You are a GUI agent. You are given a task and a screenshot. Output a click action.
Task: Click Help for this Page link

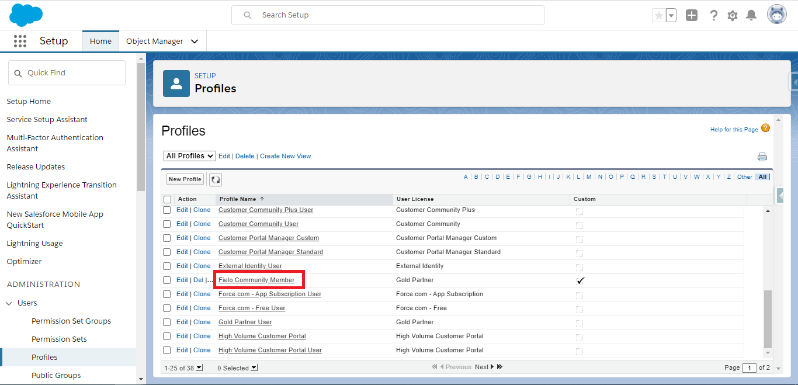click(x=734, y=129)
